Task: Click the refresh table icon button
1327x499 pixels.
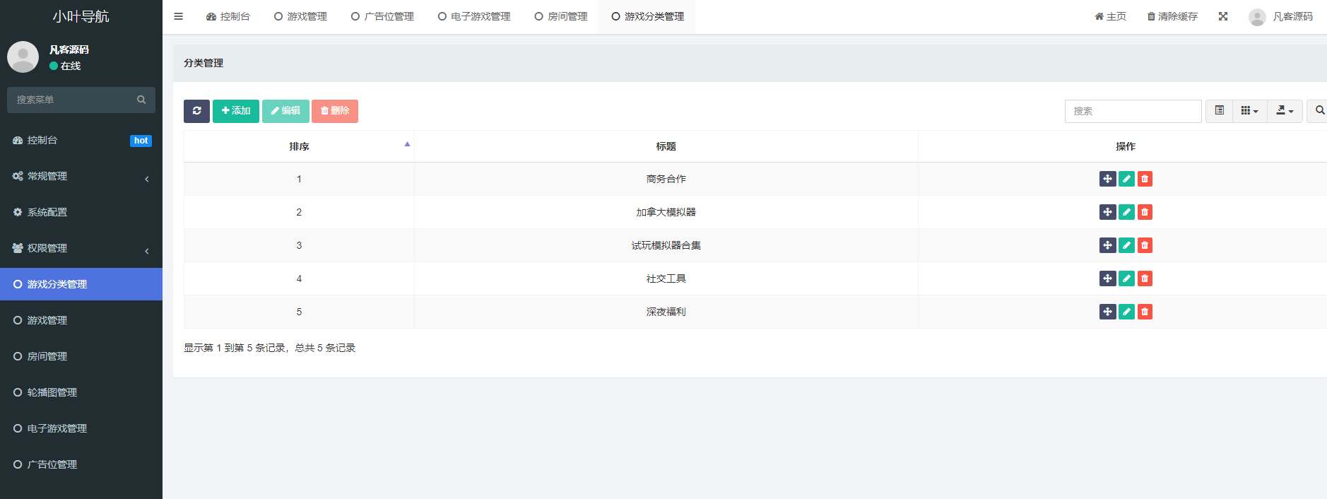Action: [x=196, y=111]
